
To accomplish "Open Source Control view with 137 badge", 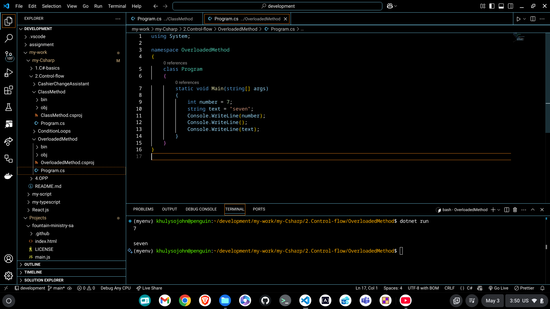I will [9, 56].
